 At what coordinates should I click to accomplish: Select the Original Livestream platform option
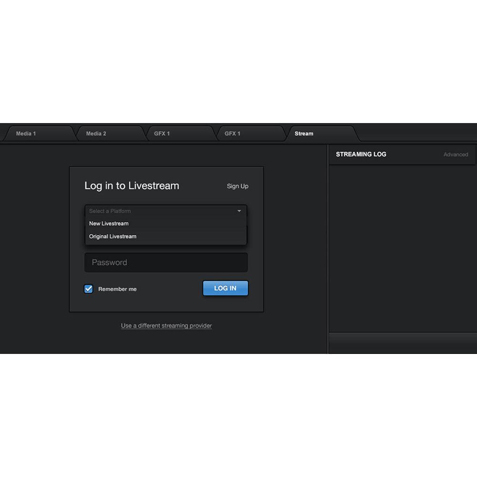pos(113,236)
